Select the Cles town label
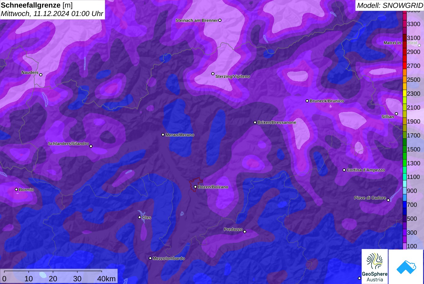Viewport: 424px width, 284px height. point(147,217)
